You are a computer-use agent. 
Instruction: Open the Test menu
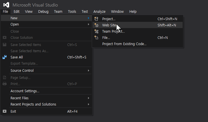[x=85, y=12]
